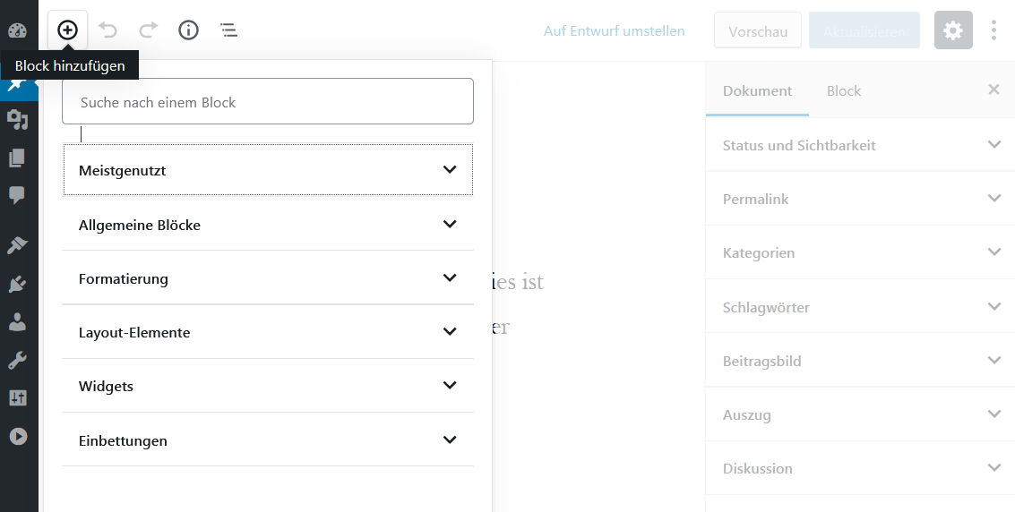Expand the Kategorien panel
The image size is (1015, 512).
click(x=860, y=252)
